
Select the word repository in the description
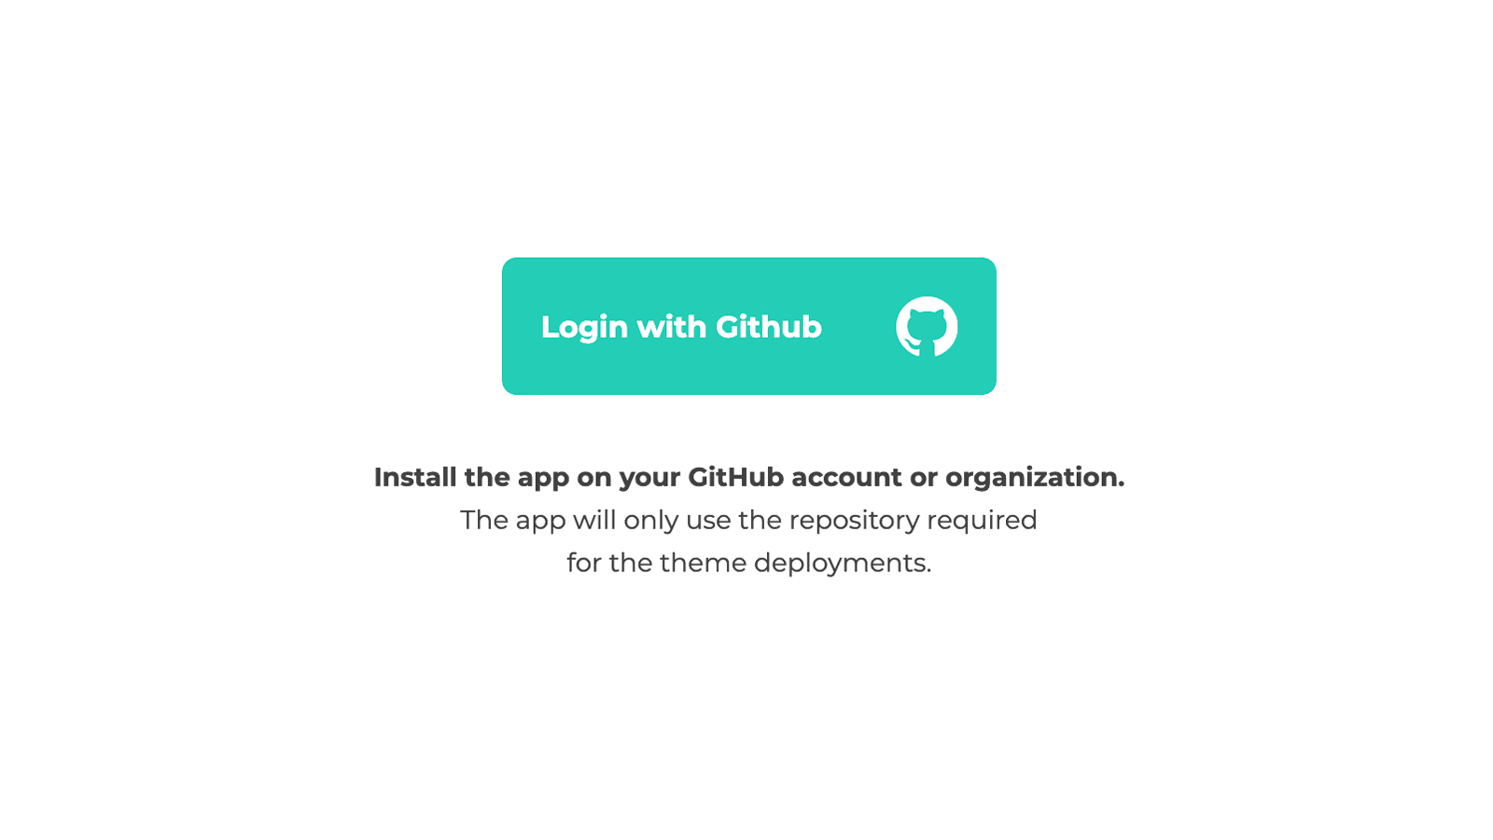point(854,521)
